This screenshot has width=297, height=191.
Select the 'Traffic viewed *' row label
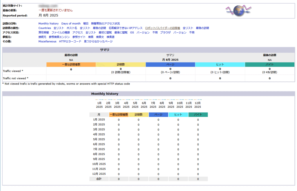13,71
